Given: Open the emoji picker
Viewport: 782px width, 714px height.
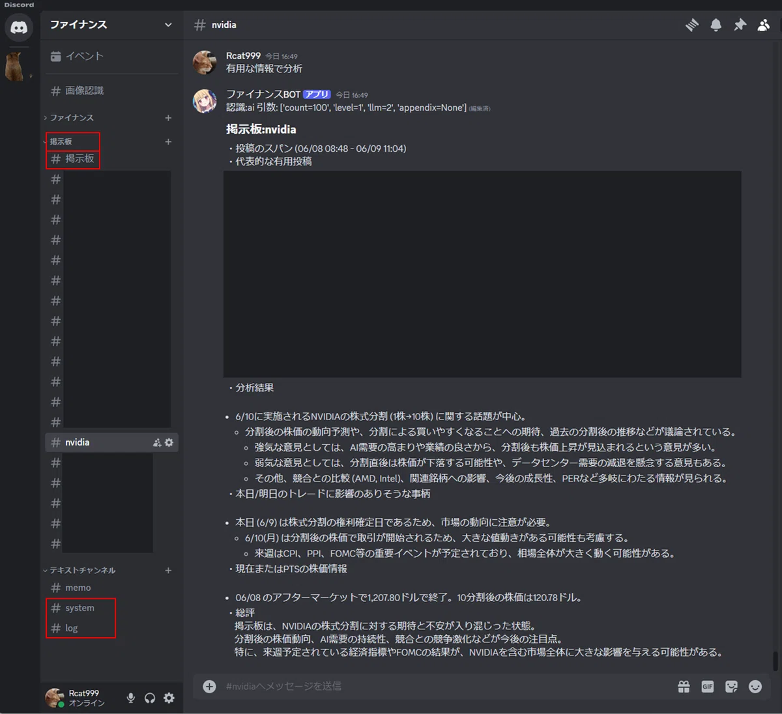Looking at the screenshot, I should 755,686.
